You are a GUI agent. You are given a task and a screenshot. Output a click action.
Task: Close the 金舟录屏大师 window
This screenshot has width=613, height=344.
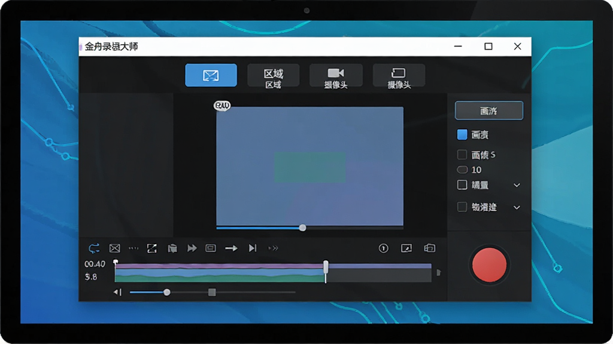pos(518,47)
